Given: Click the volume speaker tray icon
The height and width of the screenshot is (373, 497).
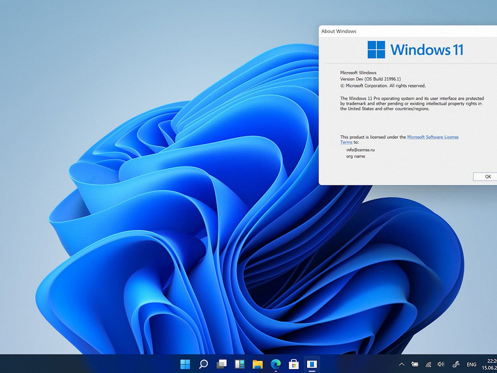Looking at the screenshot, I should point(440,364).
